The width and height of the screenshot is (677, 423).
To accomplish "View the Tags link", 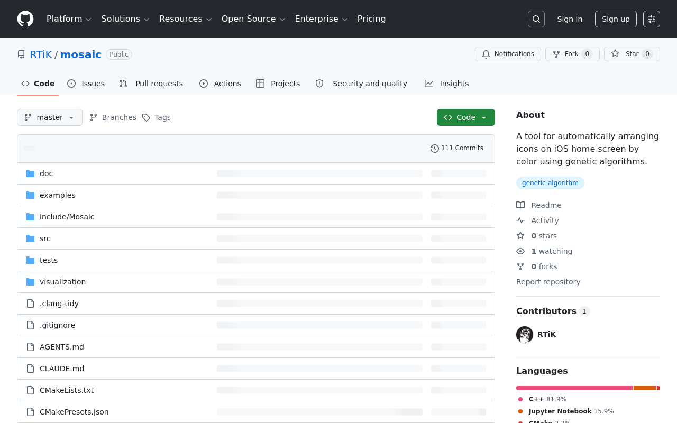I will coord(157,117).
